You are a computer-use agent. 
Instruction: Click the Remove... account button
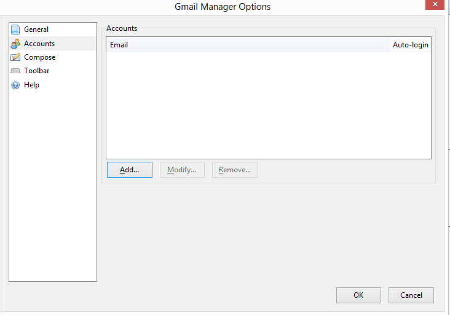[x=235, y=170]
